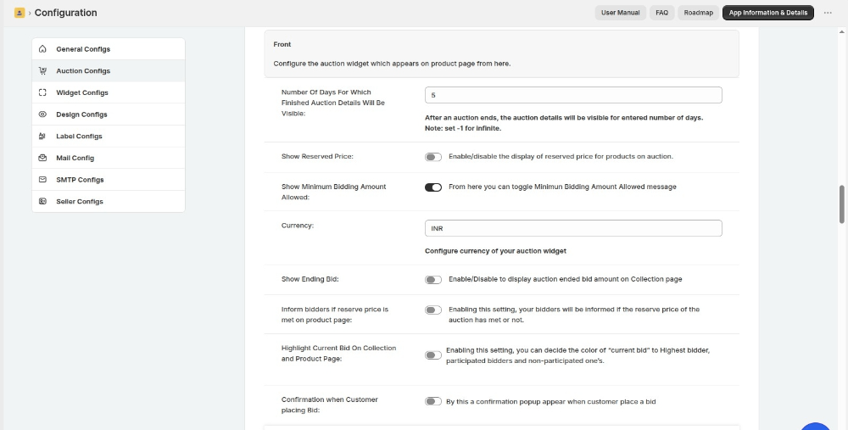
Task: Open the User Manual
Action: tap(621, 13)
